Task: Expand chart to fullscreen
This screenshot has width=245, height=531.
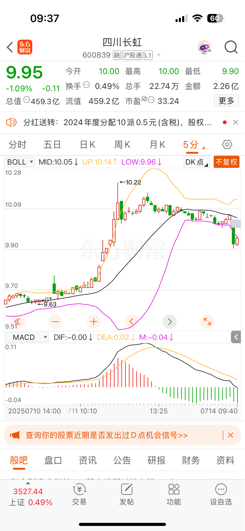Action: (207, 321)
